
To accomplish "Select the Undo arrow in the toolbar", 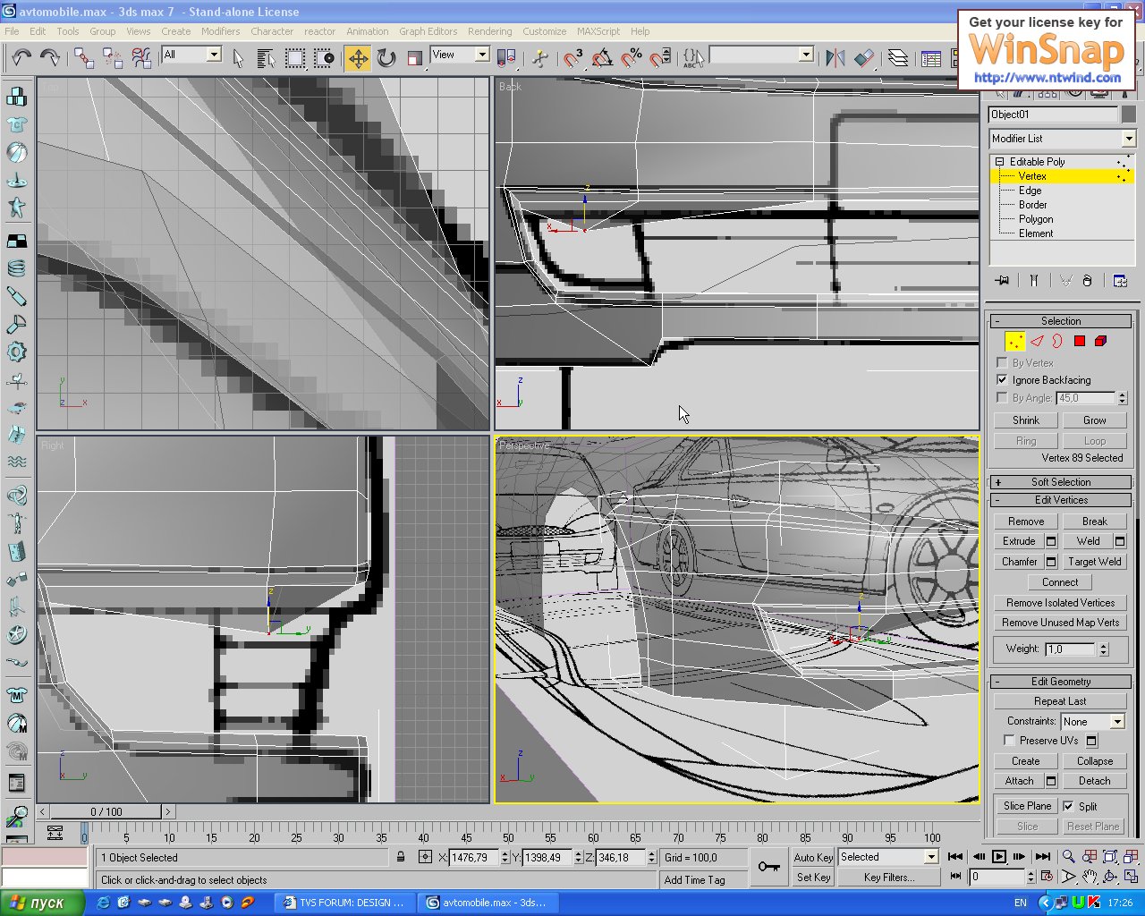I will 21,58.
